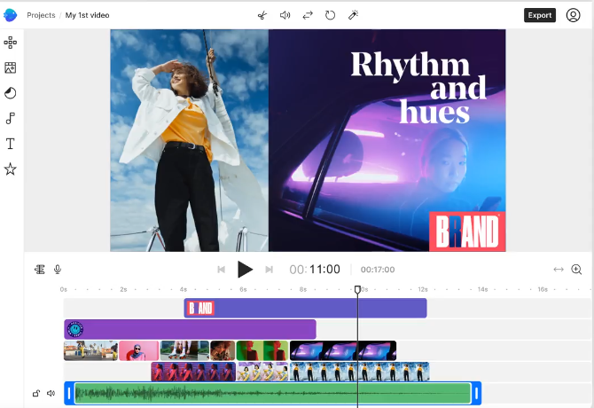Open the volume settings in top toolbar
The image size is (594, 408).
pos(285,15)
